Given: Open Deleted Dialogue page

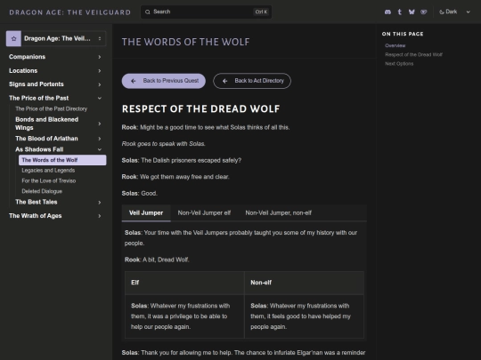Looking at the screenshot, I should pyautogui.click(x=42, y=191).
